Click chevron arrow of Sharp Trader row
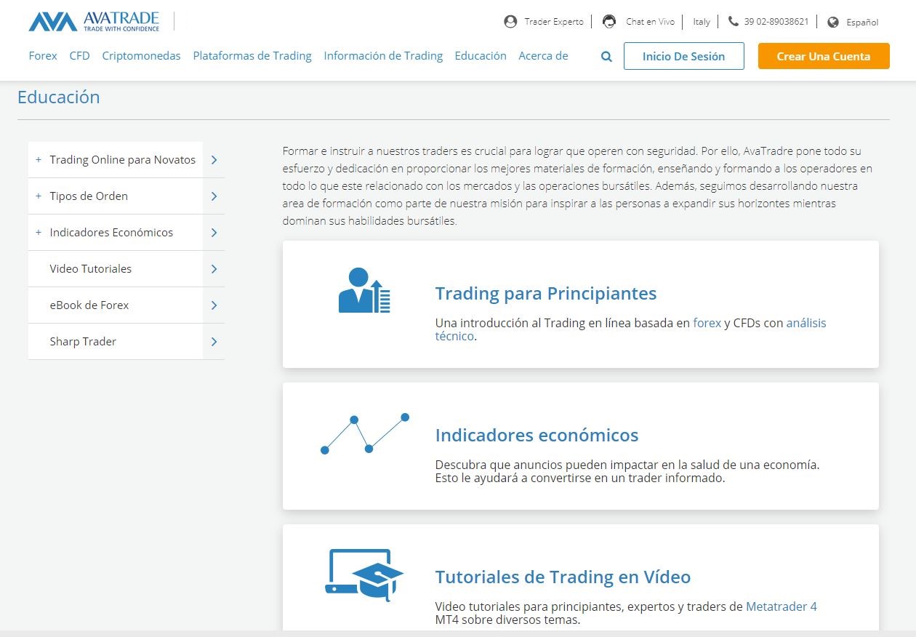Image resolution: width=916 pixels, height=637 pixels. point(214,342)
